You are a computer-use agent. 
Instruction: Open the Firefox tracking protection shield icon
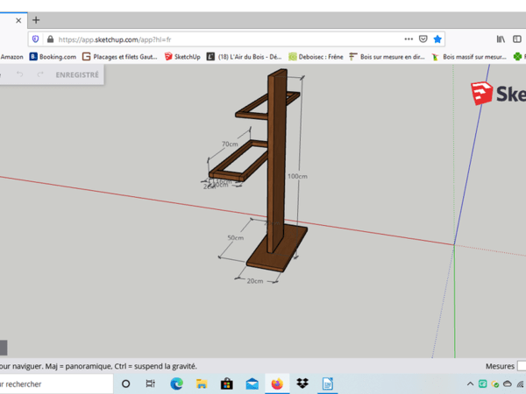[x=36, y=39]
